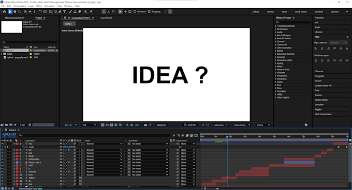
Task: Expand the Animation Presets category
Action: pyautogui.click(x=276, y=26)
